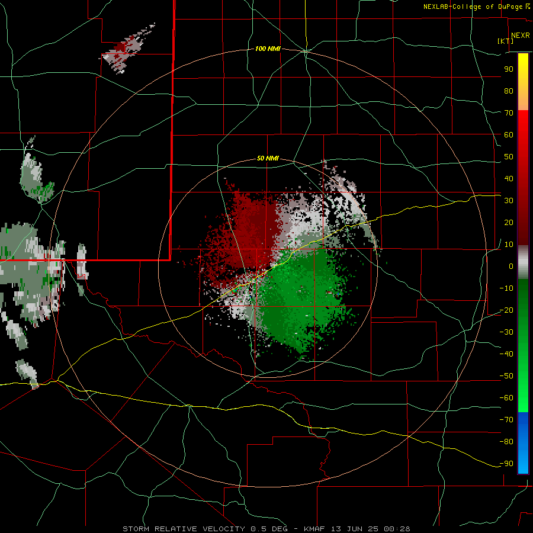Click the light blue bottom segment of the color bar
533x533 pixels.
(523, 459)
